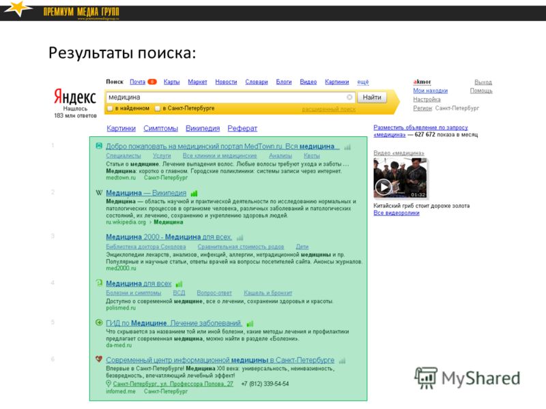The width and height of the screenshot is (546, 409).
Task: Click Библиотека доктора Соколова sitelink
Action: tap(146, 247)
